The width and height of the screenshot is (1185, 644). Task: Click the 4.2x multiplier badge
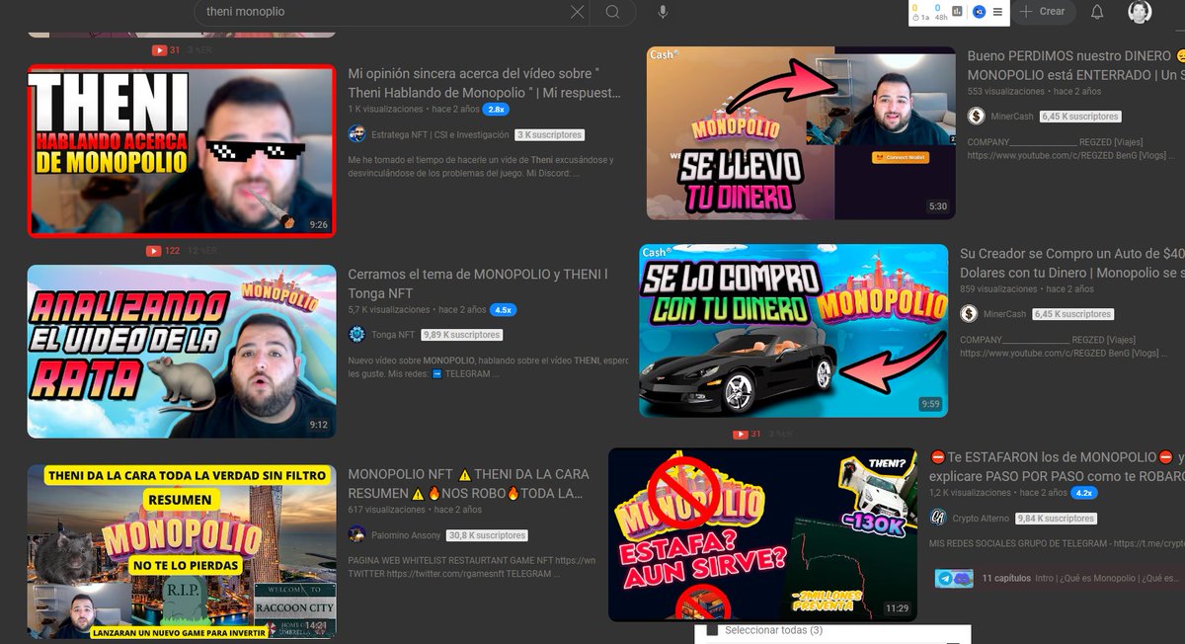[x=1084, y=492]
